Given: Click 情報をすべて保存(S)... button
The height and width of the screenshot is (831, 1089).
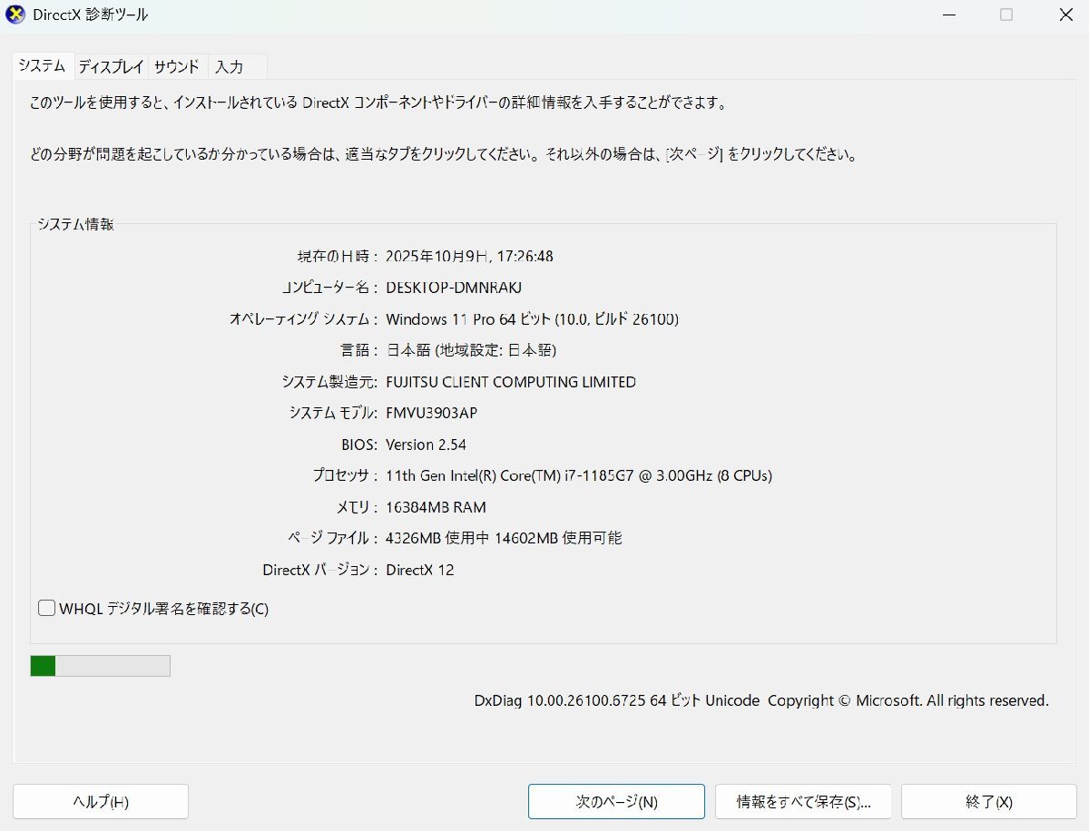Looking at the screenshot, I should coord(803,802).
